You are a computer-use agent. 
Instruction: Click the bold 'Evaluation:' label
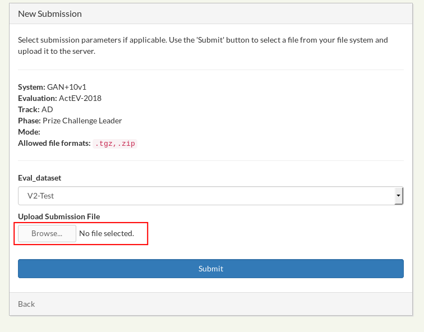[37, 98]
